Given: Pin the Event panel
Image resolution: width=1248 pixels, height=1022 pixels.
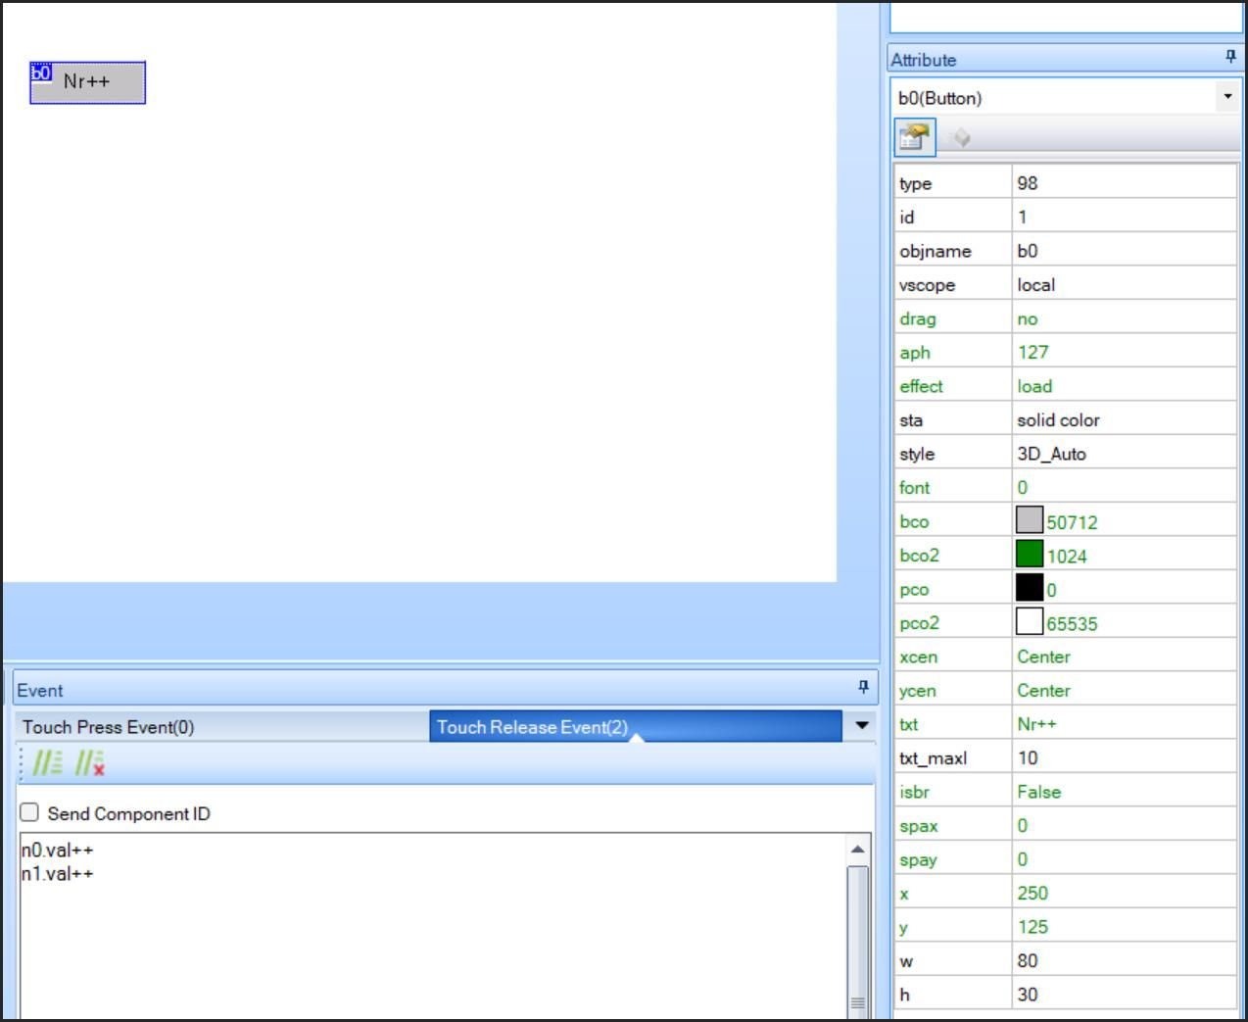Looking at the screenshot, I should click(863, 688).
